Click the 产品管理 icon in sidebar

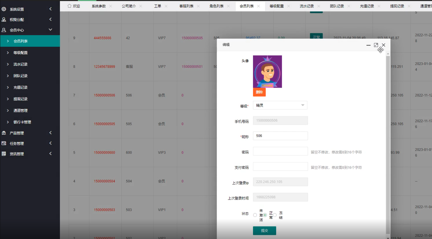pyautogui.click(x=4, y=133)
